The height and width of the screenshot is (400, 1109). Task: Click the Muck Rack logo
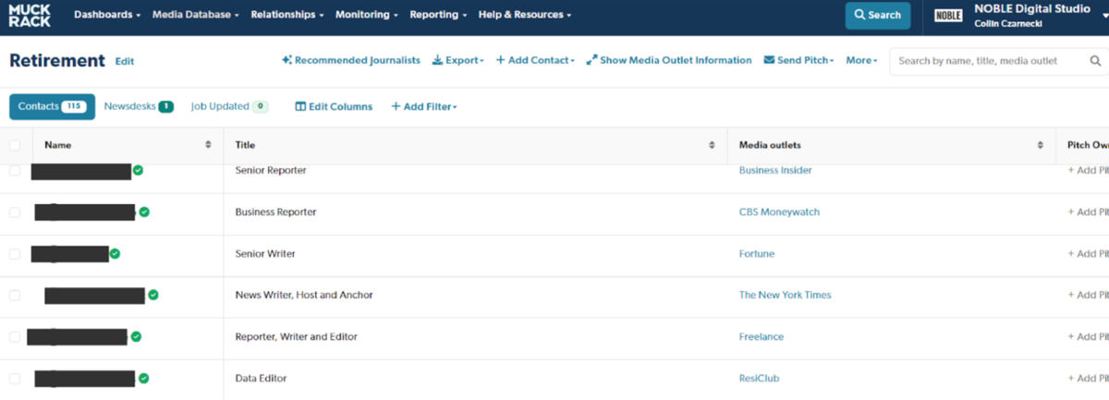[30, 15]
